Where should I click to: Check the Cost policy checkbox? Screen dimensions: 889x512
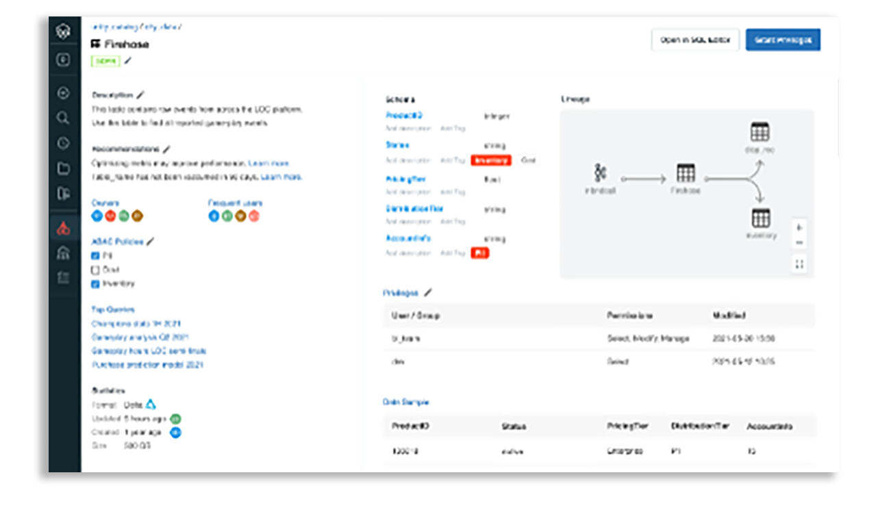(96, 269)
